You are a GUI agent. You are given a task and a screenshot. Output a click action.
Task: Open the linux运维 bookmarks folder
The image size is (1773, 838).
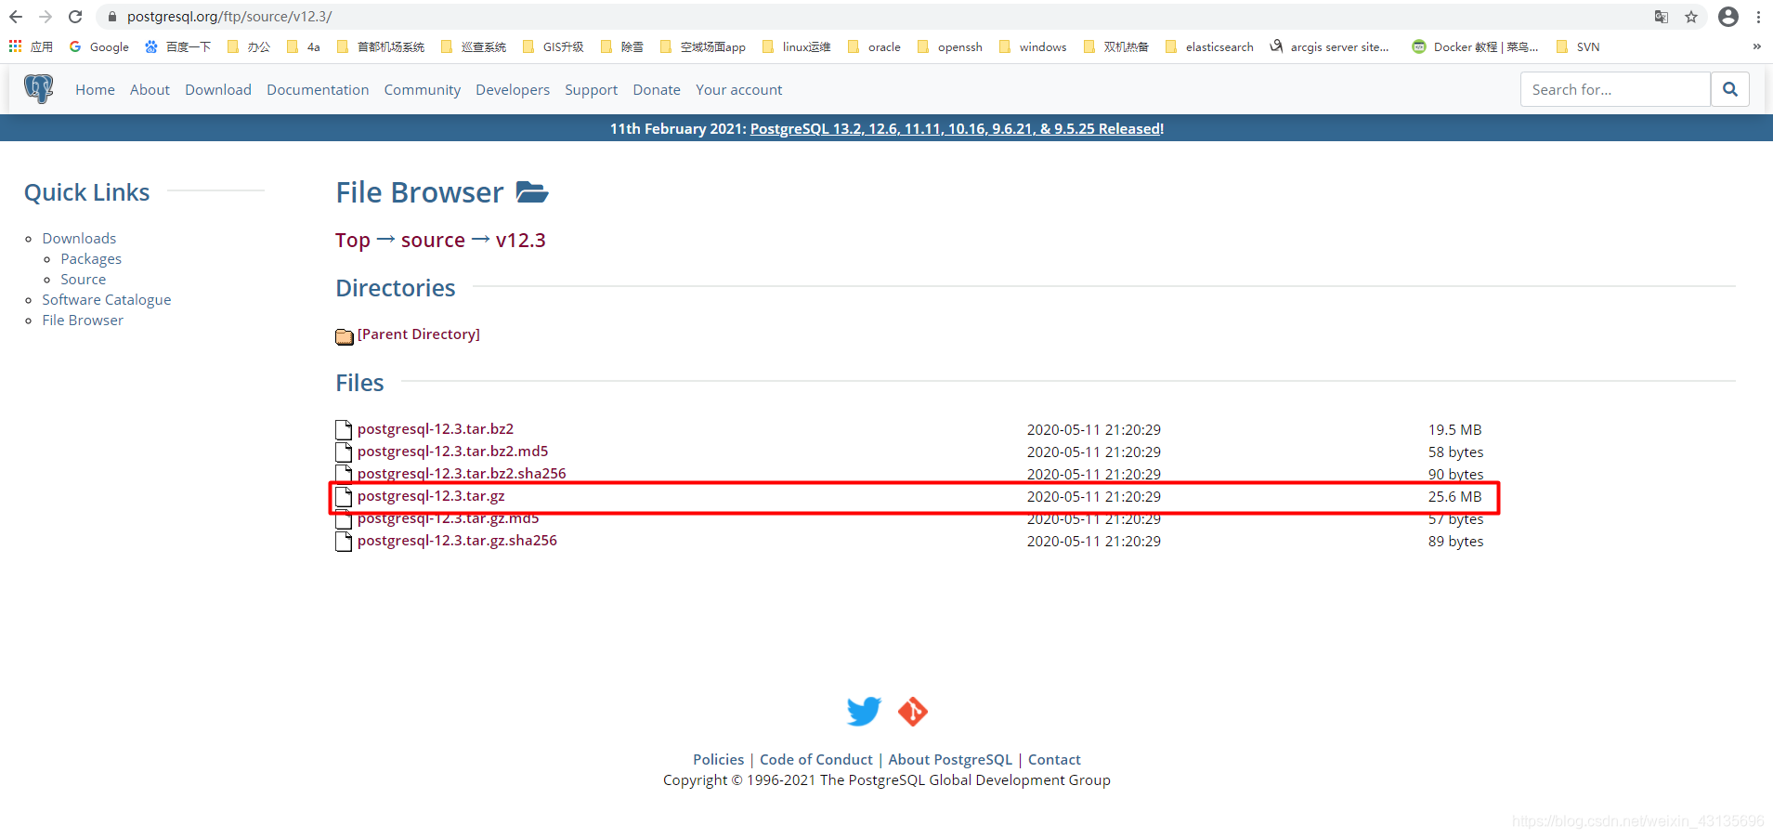(796, 46)
